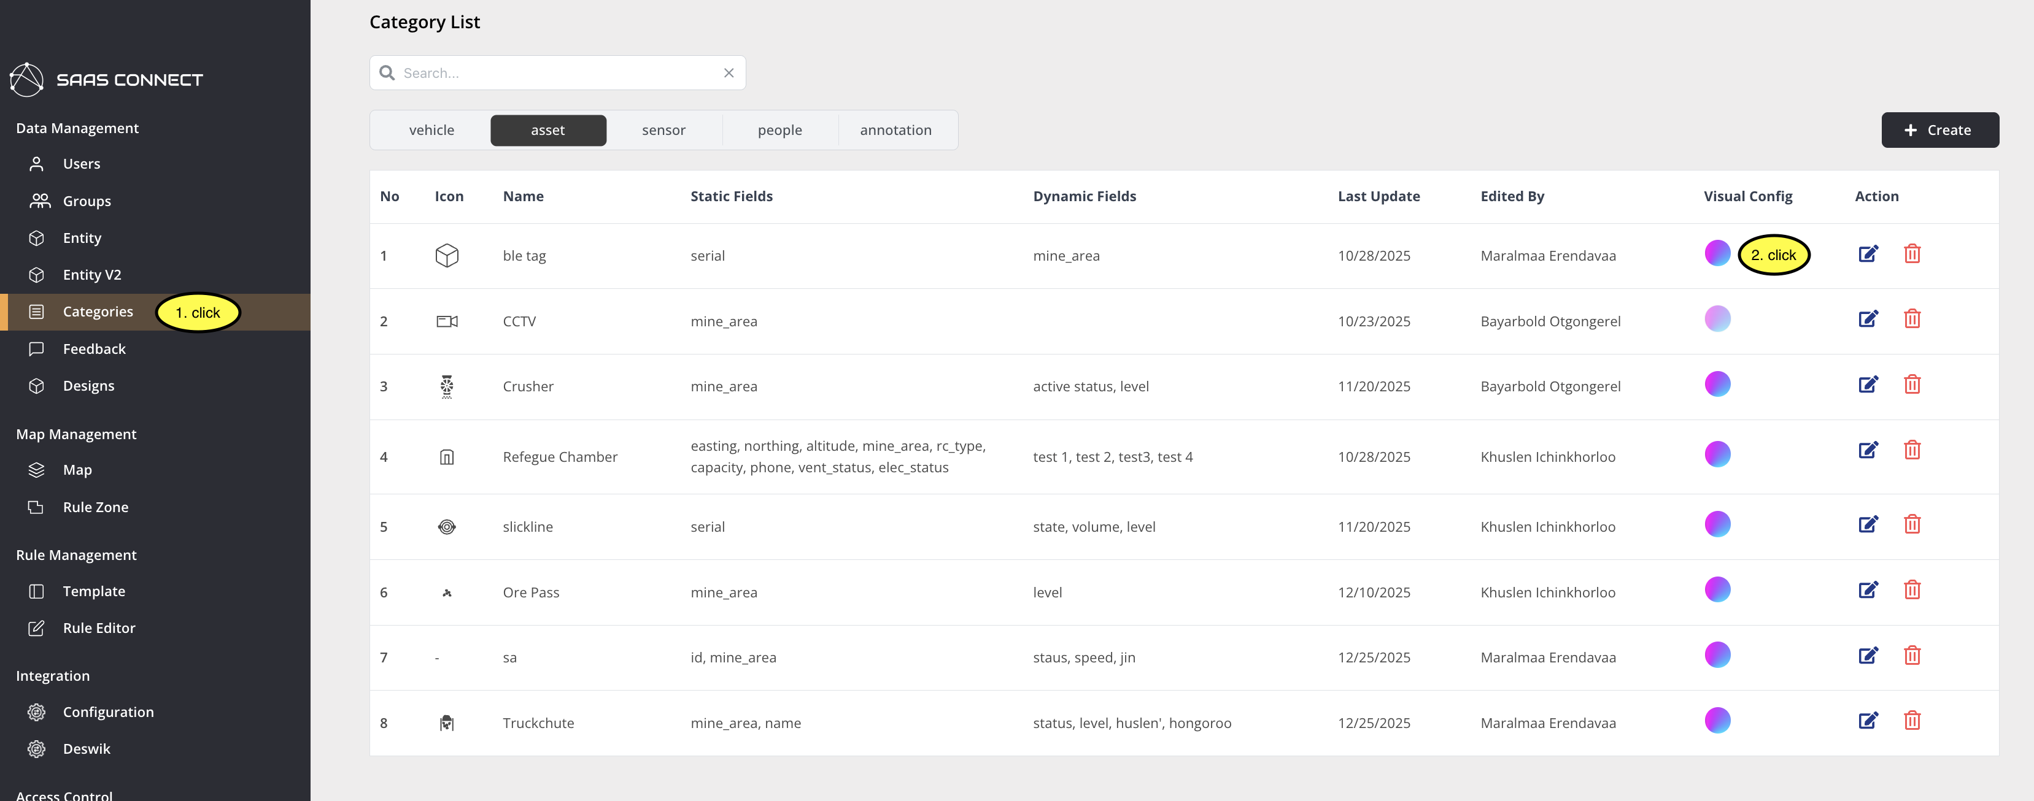
Task: Open the Users section in sidebar
Action: click(82, 163)
